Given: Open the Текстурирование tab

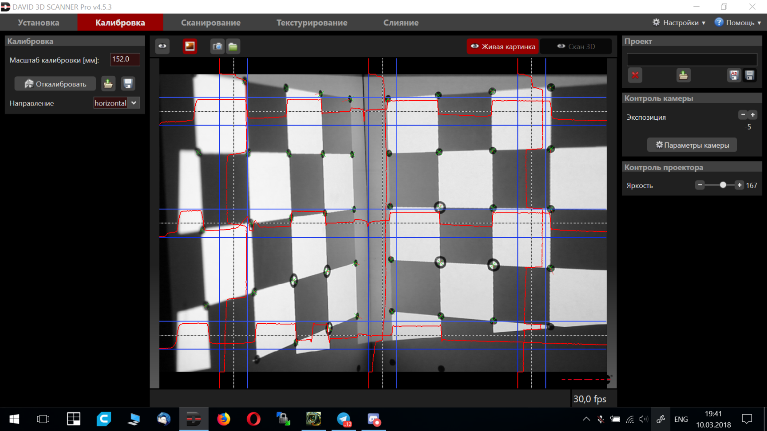Looking at the screenshot, I should pos(312,23).
